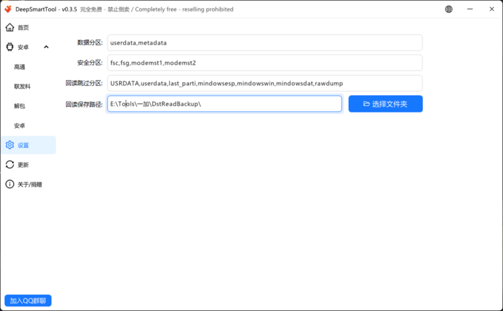This screenshot has height=311, width=503.
Task: Navigate to 首页 home page
Action: click(x=23, y=28)
